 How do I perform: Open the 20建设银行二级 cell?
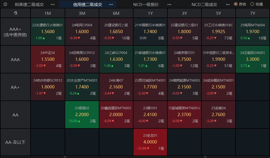pyautogui.click(x=116, y=32)
